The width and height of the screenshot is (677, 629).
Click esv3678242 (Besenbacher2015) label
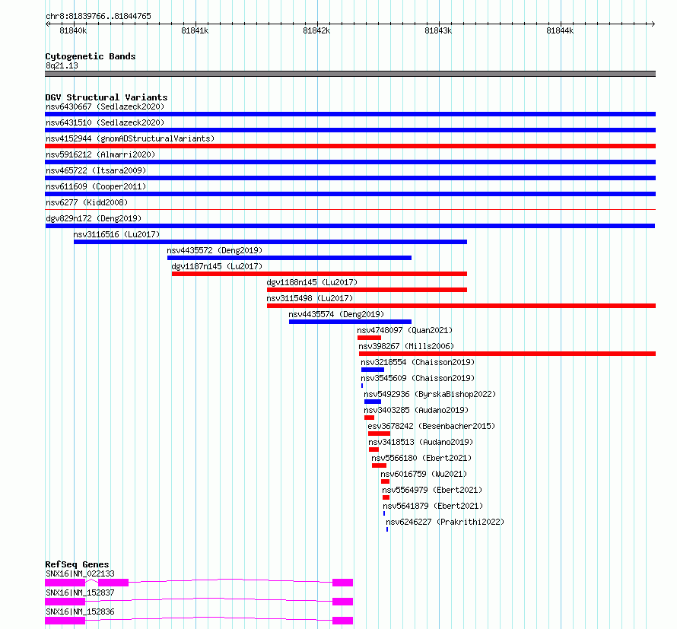(x=431, y=426)
